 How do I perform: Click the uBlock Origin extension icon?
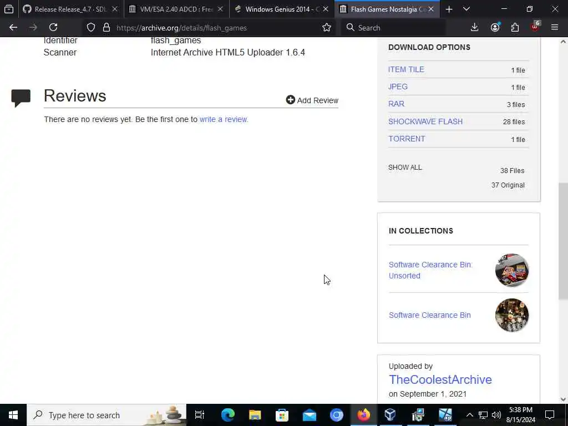(535, 27)
